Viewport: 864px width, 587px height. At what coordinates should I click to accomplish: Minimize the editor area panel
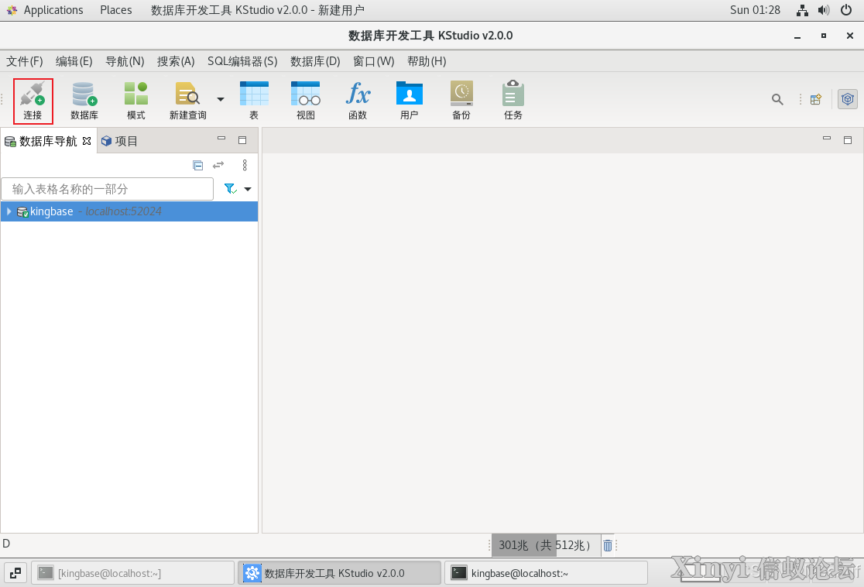click(x=827, y=139)
